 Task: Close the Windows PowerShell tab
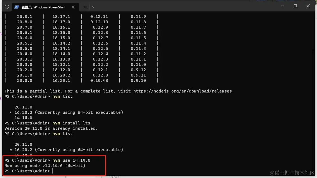73,7
